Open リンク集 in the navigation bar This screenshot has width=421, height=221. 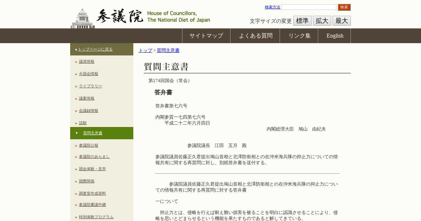(x=299, y=36)
